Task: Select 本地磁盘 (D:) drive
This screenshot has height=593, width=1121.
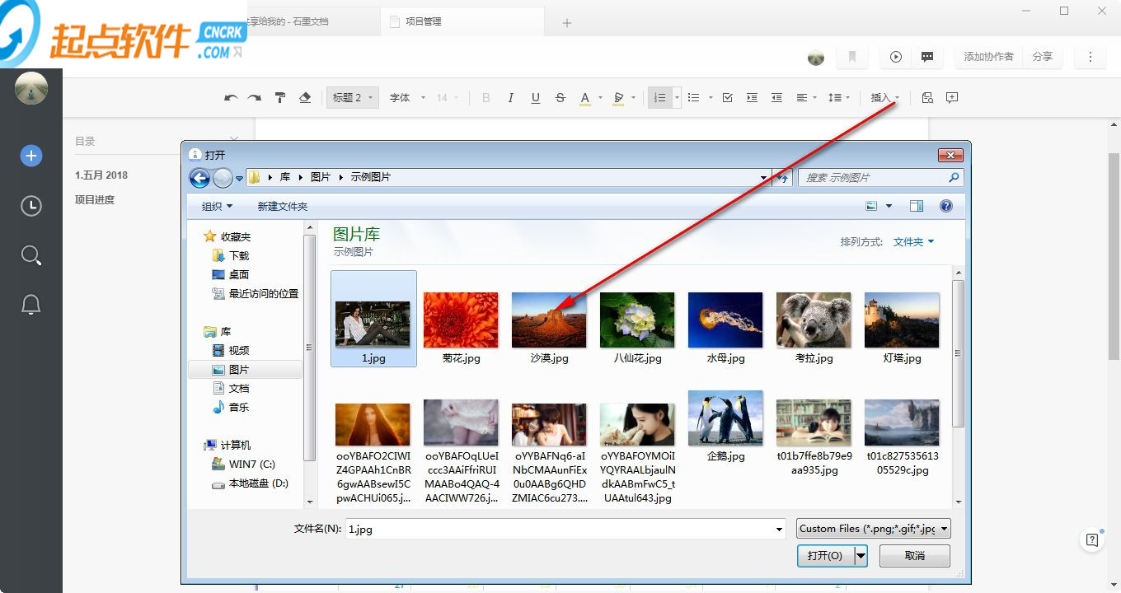Action: pyautogui.click(x=259, y=483)
